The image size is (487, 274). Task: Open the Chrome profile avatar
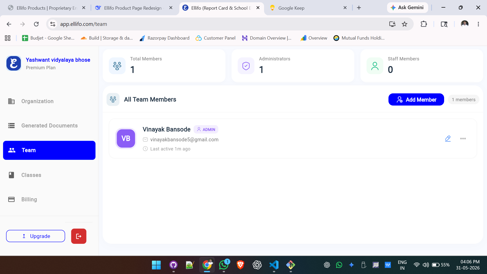click(465, 24)
